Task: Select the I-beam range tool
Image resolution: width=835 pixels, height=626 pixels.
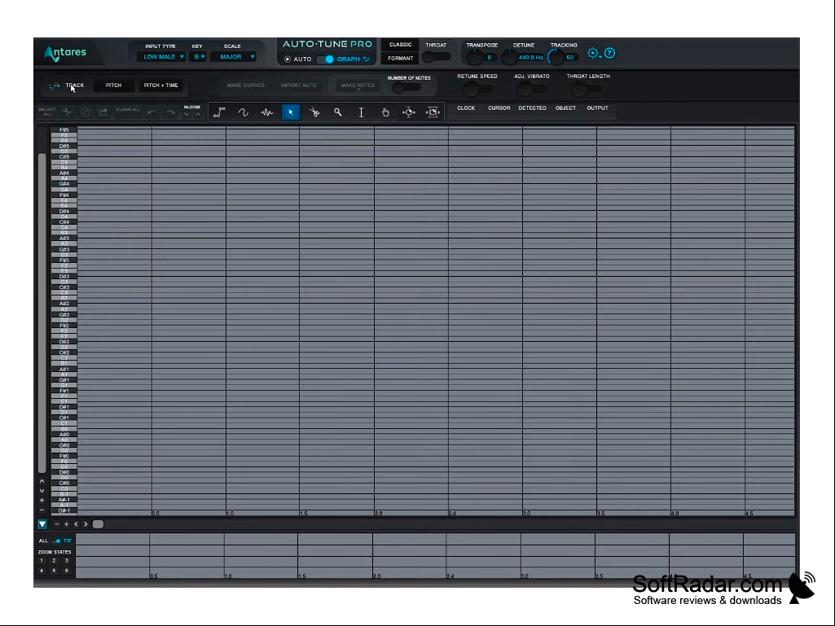Action: pos(361,112)
